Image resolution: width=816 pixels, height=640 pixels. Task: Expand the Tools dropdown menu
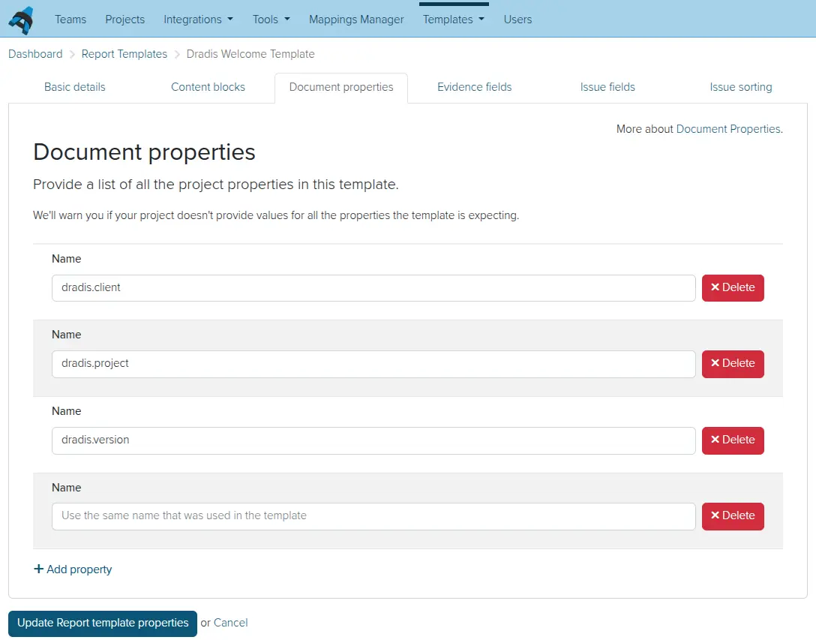[271, 20]
